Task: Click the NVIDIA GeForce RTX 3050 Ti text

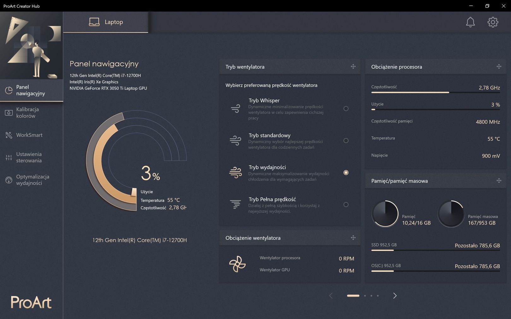Action: click(x=108, y=88)
